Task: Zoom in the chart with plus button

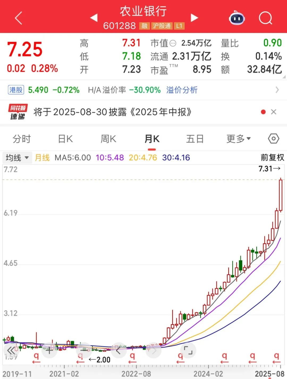Action: (49, 350)
